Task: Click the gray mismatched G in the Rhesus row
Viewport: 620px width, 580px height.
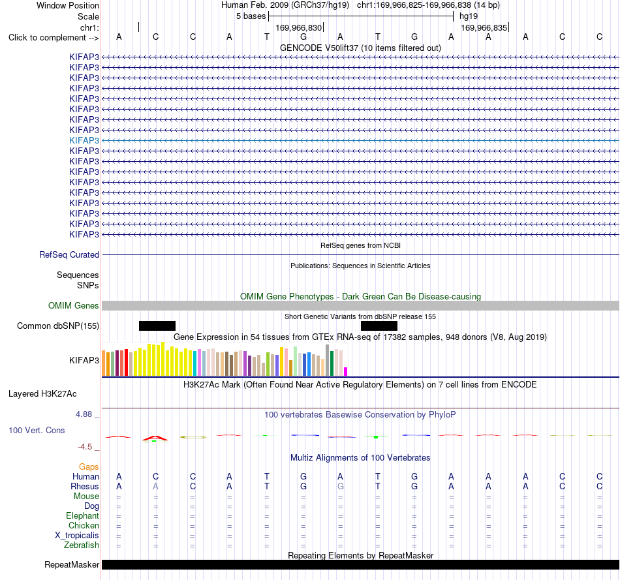Action: (341, 486)
